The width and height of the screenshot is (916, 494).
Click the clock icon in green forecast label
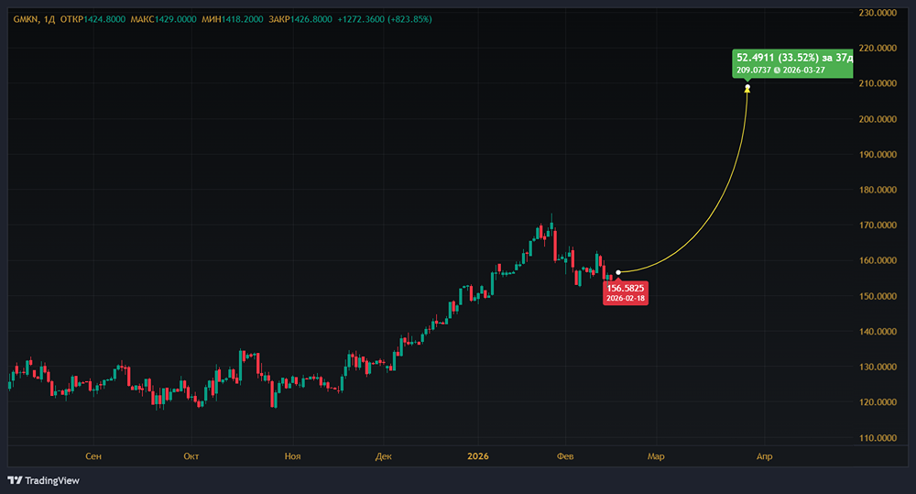[x=777, y=71]
